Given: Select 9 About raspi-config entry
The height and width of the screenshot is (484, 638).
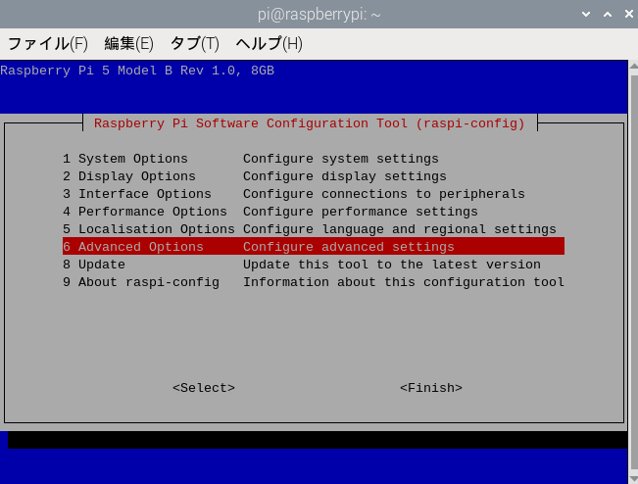Looking at the screenshot, I should pos(314,282).
